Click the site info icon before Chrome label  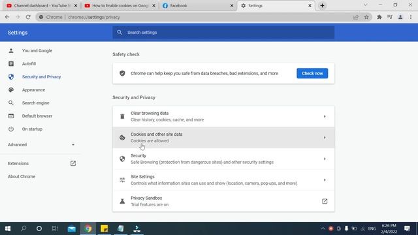click(x=41, y=17)
